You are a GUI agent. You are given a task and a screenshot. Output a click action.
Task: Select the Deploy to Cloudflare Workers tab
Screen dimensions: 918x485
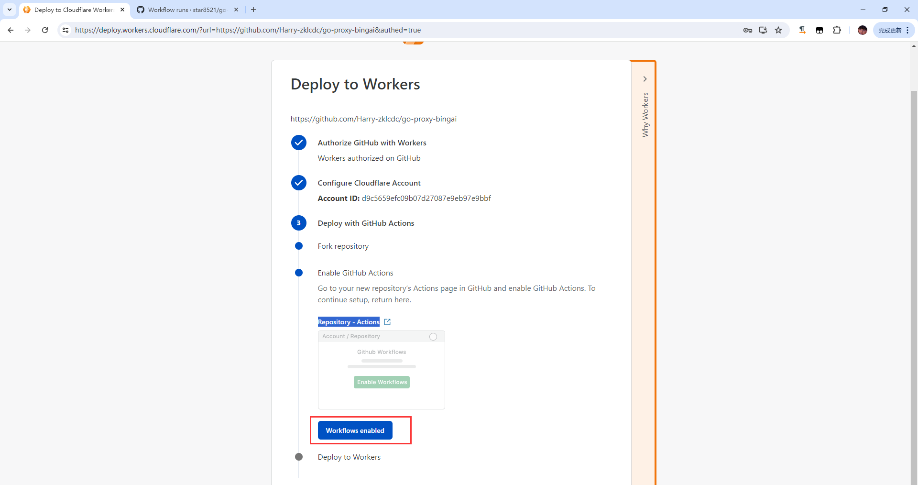click(x=73, y=10)
